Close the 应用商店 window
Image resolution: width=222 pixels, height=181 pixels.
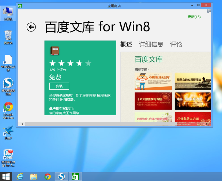[x=206, y=5]
